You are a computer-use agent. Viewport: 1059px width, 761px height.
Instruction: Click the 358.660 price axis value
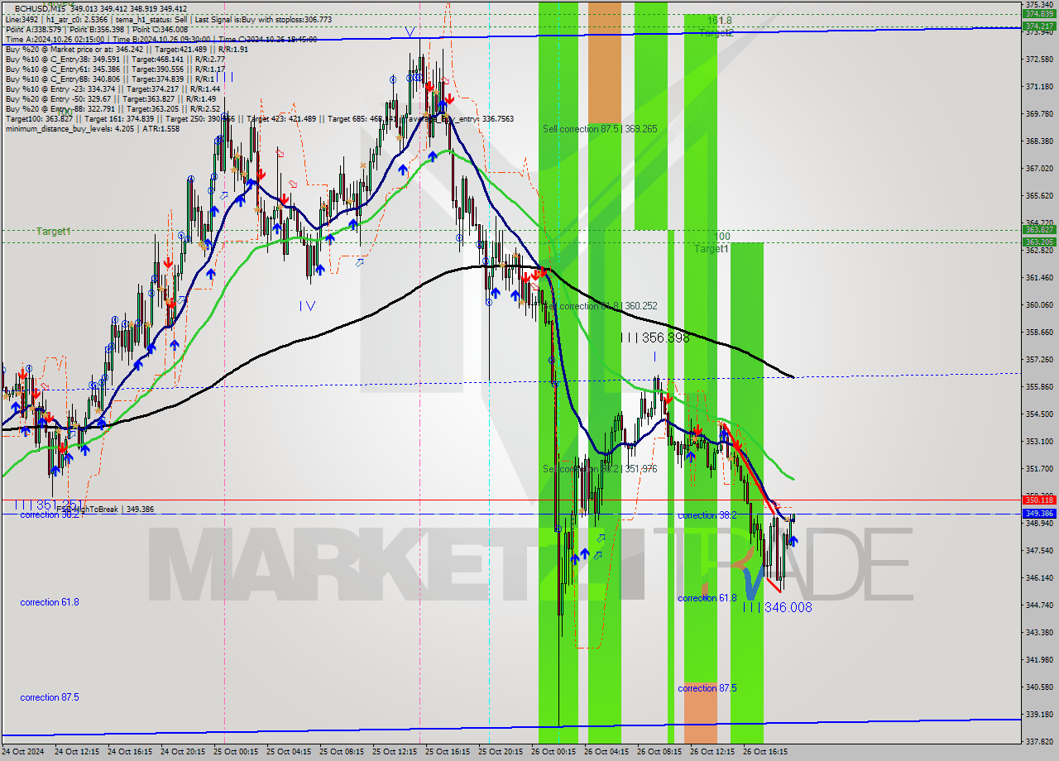point(1039,332)
